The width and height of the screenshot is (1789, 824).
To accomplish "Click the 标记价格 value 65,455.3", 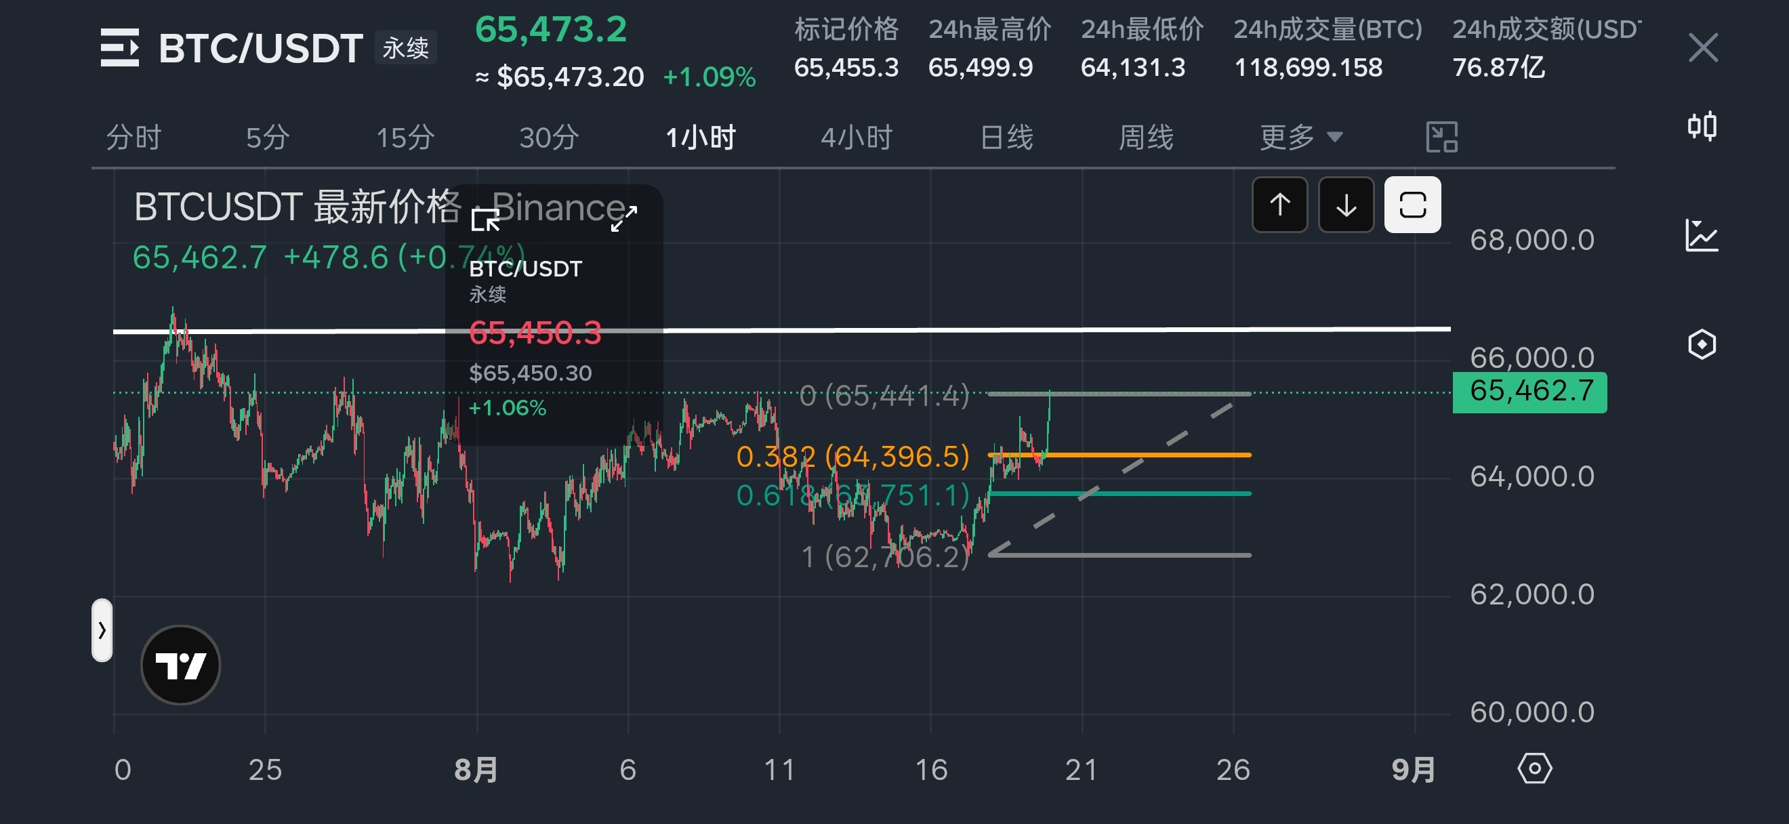I will tap(846, 67).
